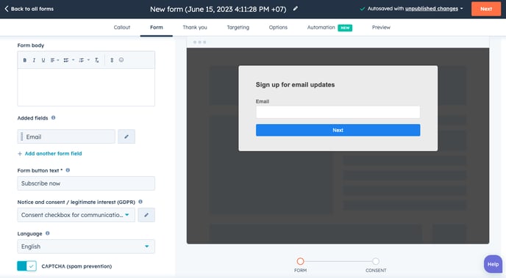This screenshot has height=278, width=506.
Task: Edit the Email field with pencil icon
Action: pyautogui.click(x=126, y=136)
